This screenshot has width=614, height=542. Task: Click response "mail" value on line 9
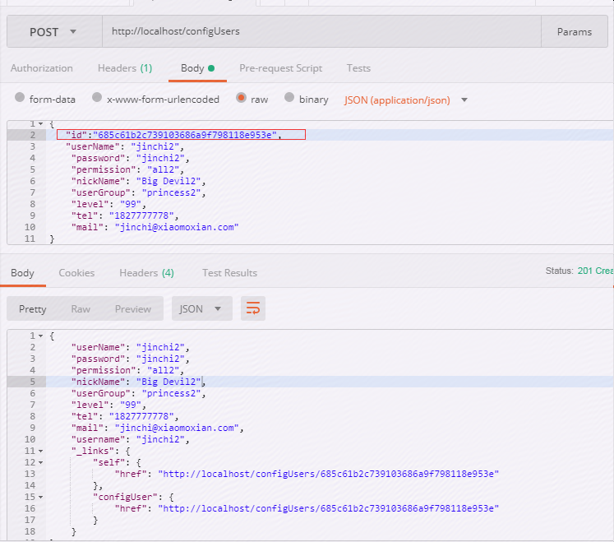[177, 428]
